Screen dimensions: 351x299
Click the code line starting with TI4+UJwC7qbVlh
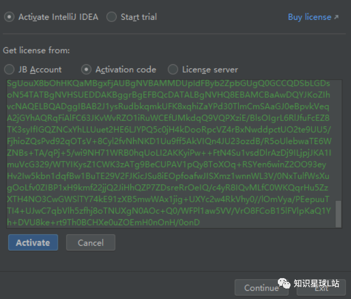[x=169, y=211]
